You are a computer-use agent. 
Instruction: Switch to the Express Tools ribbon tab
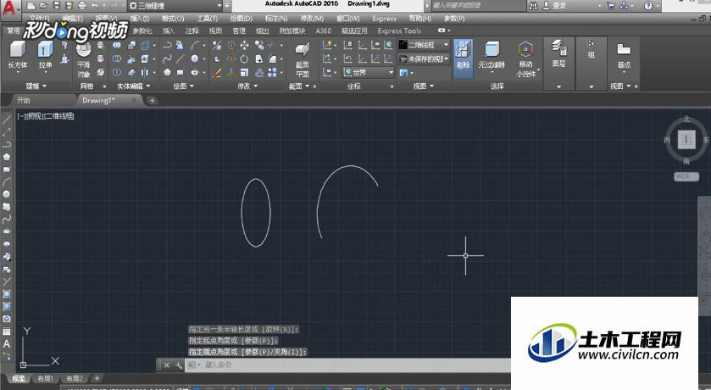399,31
